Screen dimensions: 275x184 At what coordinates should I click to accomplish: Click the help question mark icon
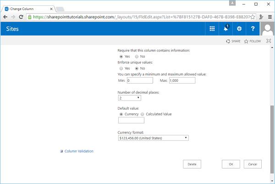click(x=253, y=29)
